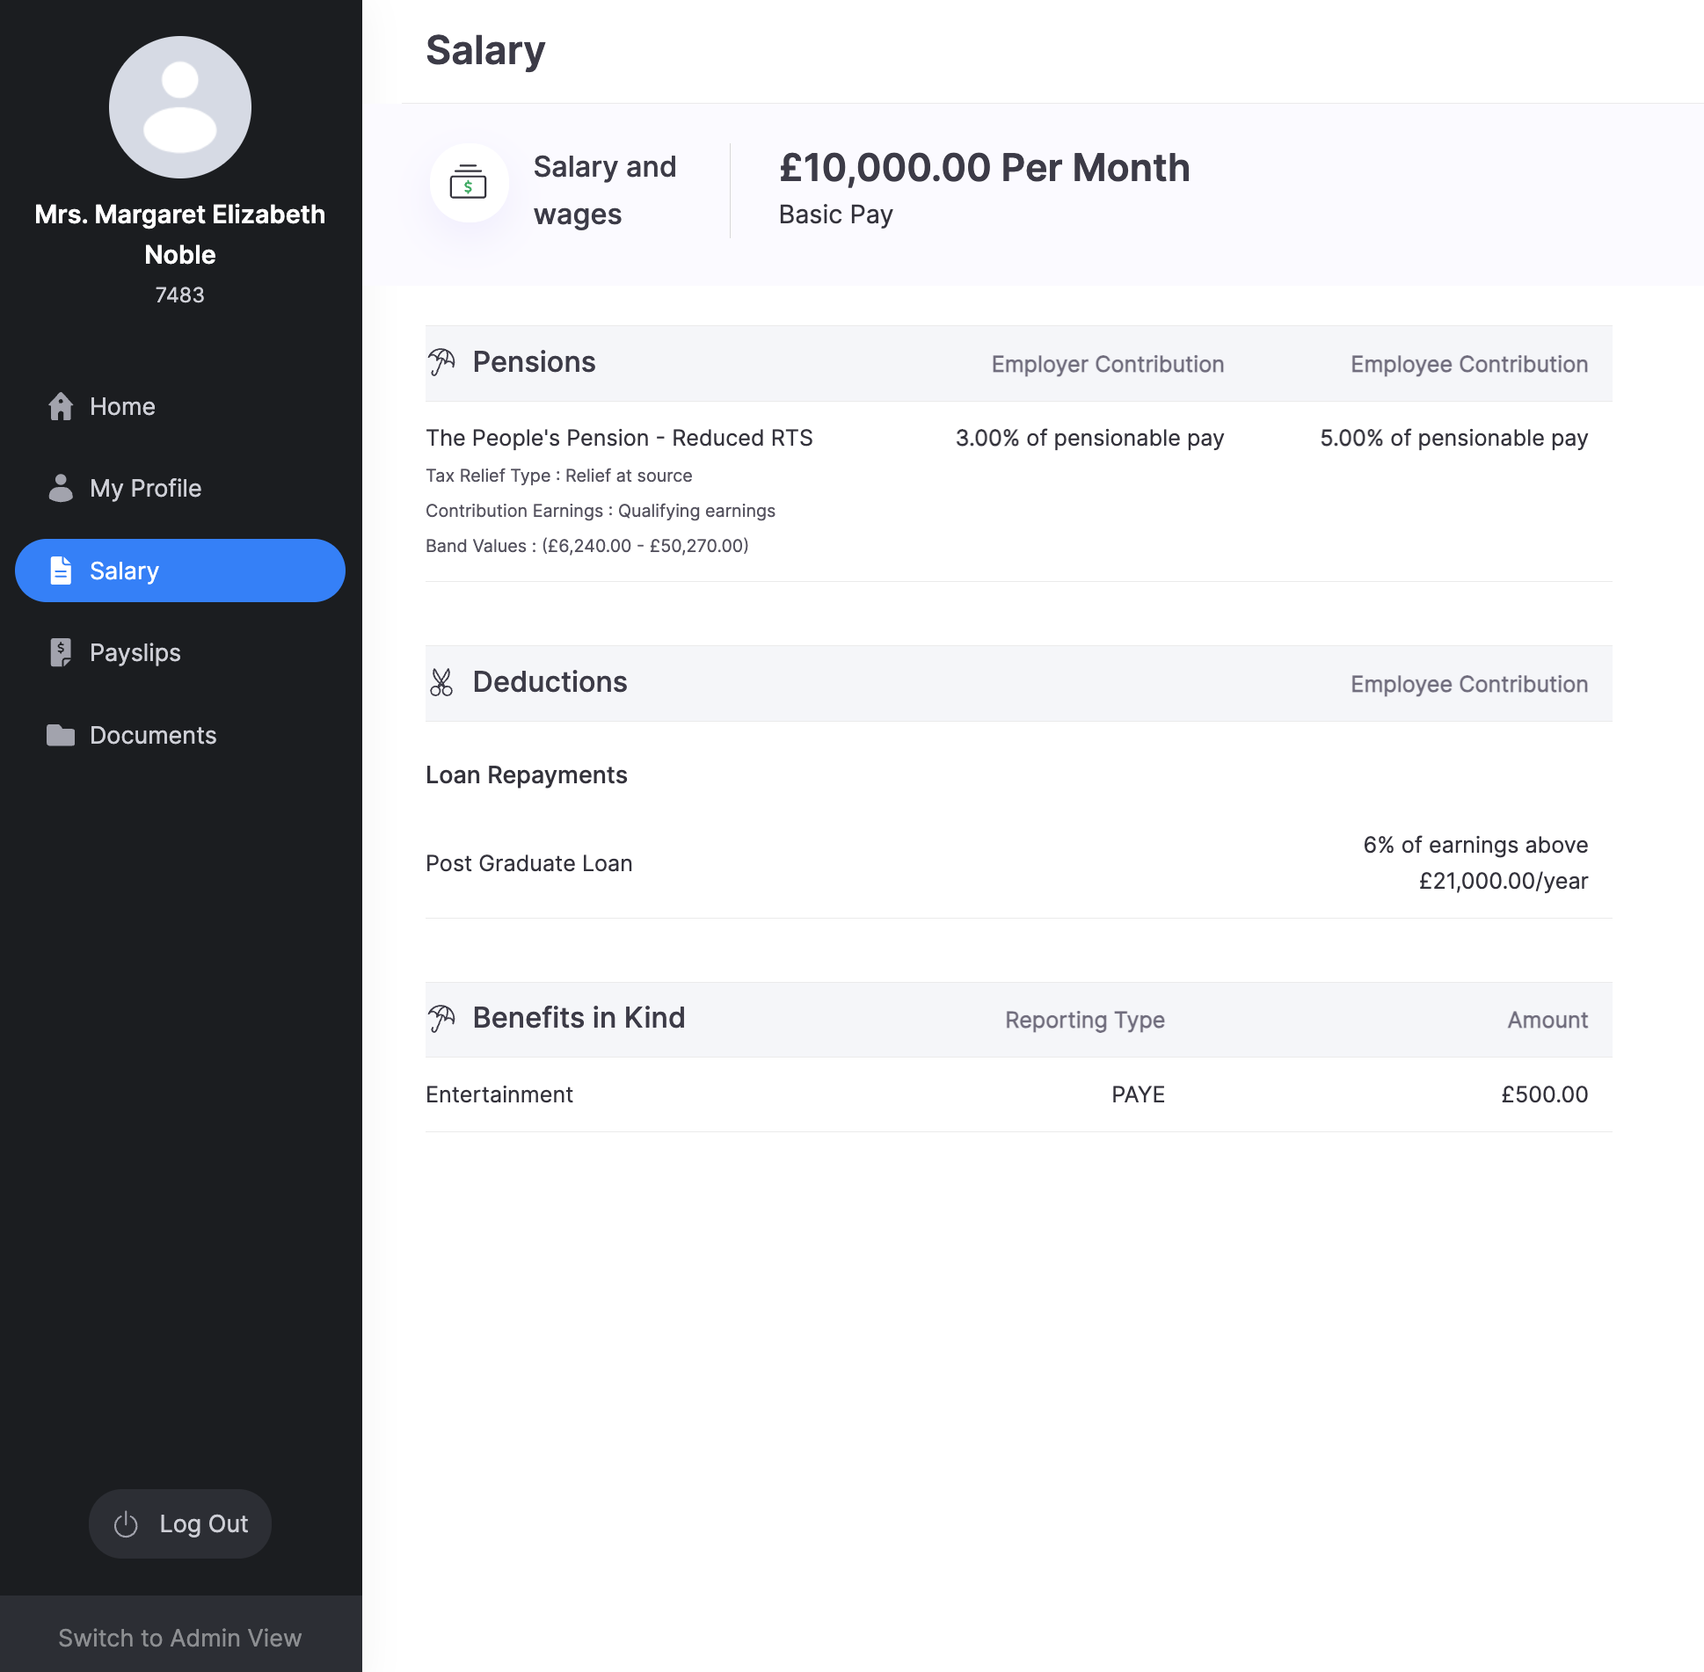Click 6% of earnings above £21,000.00/year
The width and height of the screenshot is (1704, 1672).
click(1476, 863)
